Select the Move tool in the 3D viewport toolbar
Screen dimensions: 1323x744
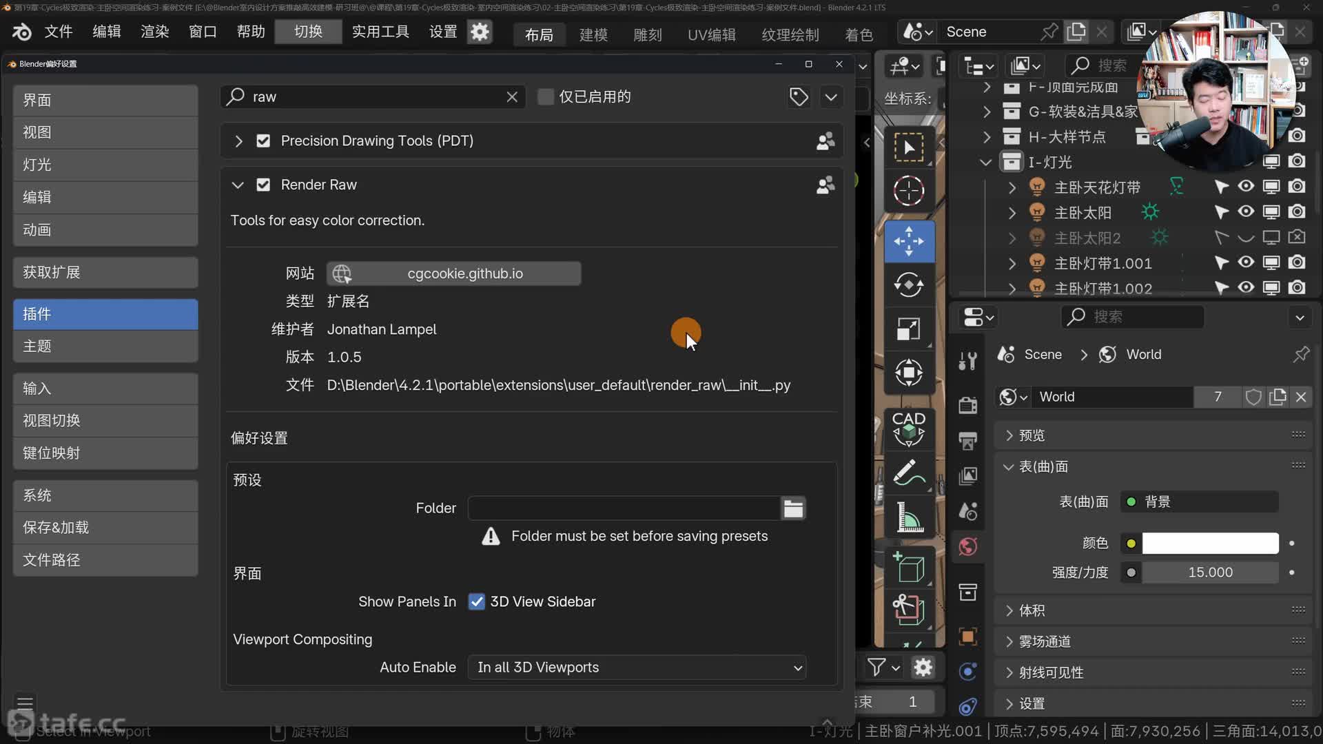pos(909,242)
